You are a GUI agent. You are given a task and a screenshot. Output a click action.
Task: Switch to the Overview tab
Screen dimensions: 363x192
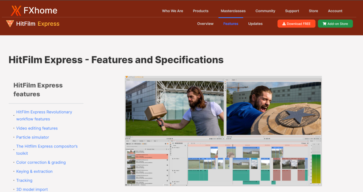click(205, 24)
